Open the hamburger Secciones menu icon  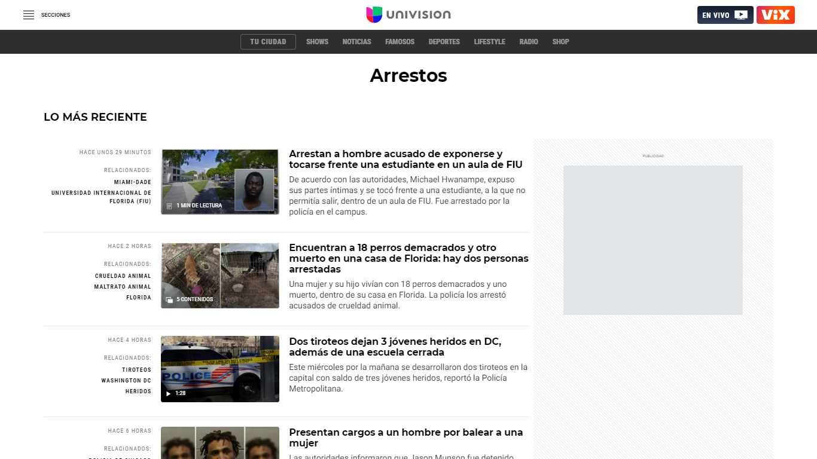[x=29, y=15]
